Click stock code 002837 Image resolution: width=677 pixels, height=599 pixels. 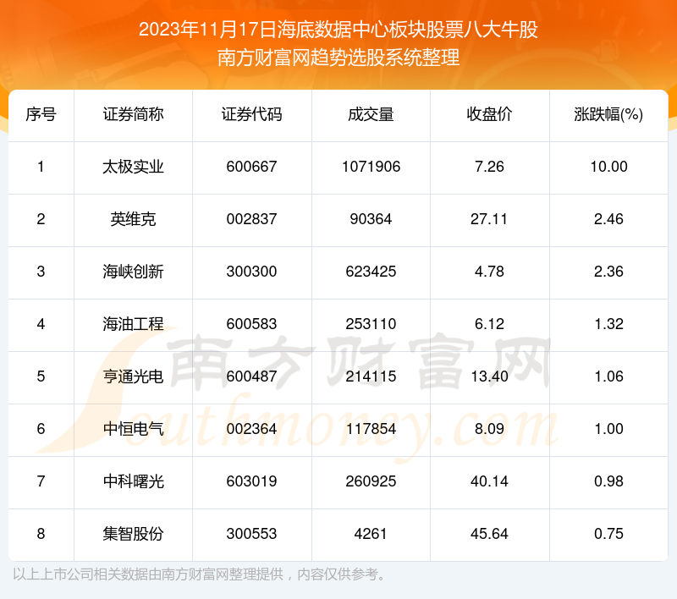tap(251, 219)
